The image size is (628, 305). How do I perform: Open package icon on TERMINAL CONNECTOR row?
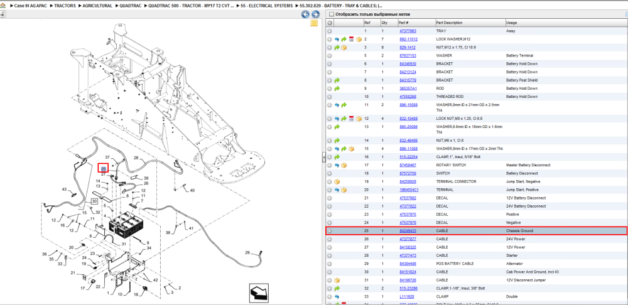337,182
